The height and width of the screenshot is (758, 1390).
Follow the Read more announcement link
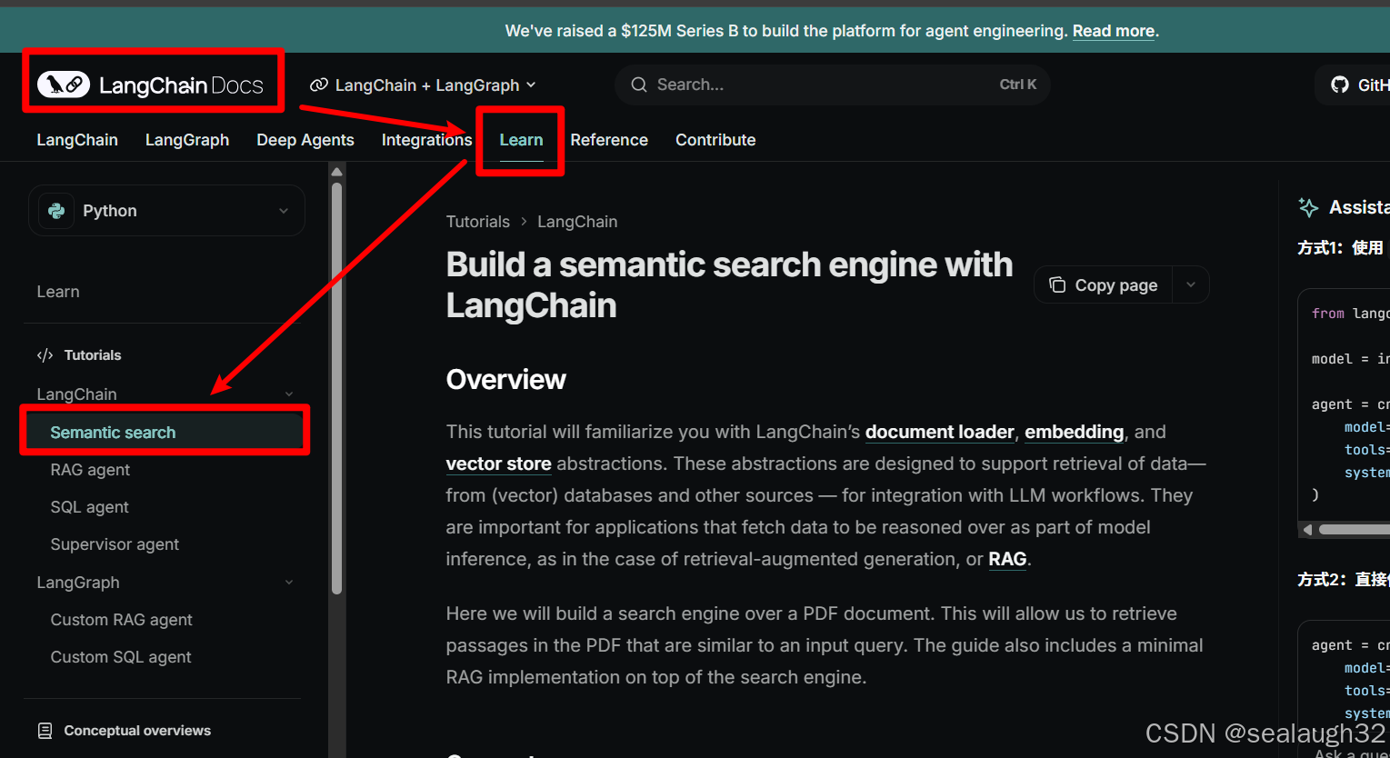[x=1114, y=31]
